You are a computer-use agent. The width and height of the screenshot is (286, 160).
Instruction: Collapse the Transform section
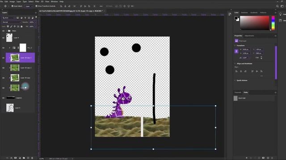(235, 45)
